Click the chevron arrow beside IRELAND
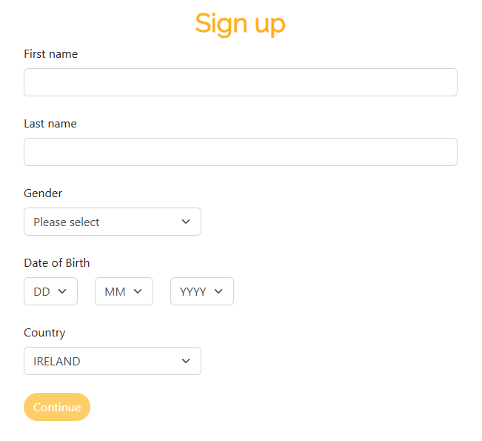482x441 pixels. click(x=186, y=361)
